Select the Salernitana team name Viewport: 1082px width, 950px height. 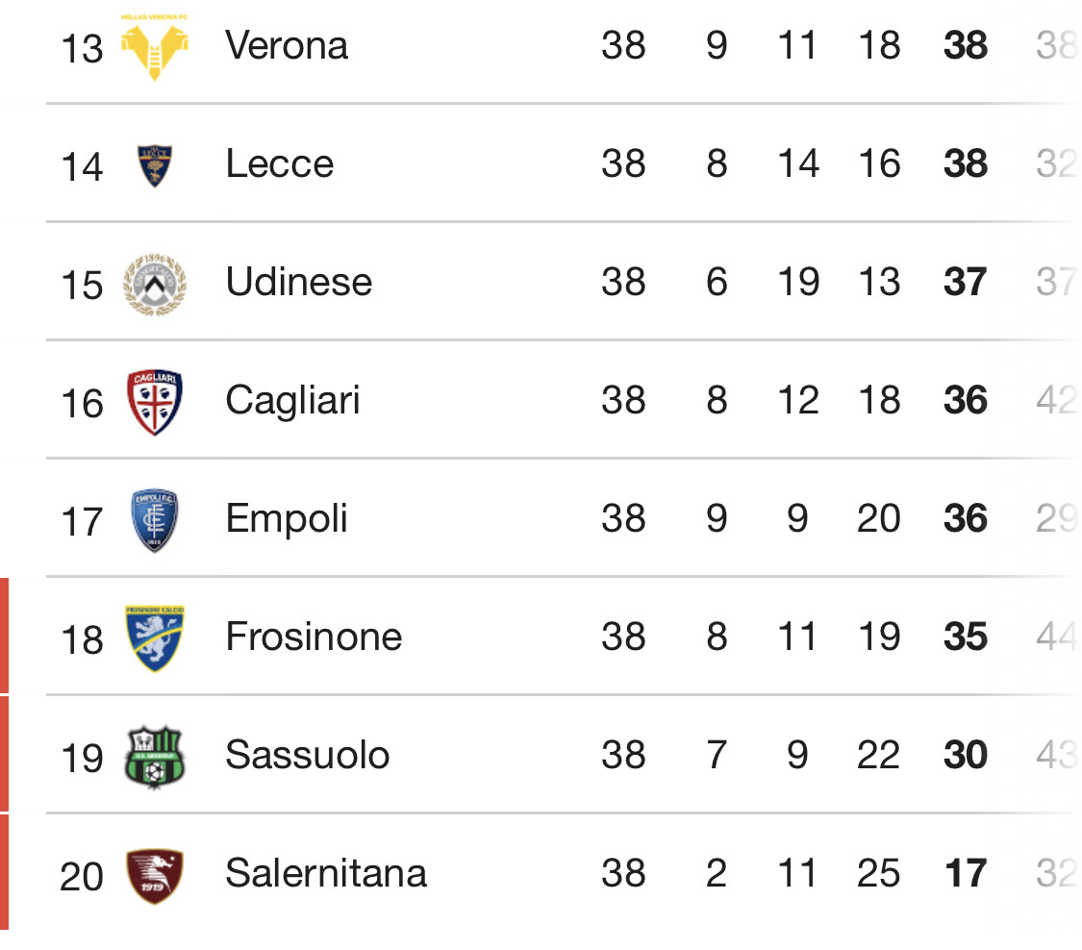click(x=326, y=873)
